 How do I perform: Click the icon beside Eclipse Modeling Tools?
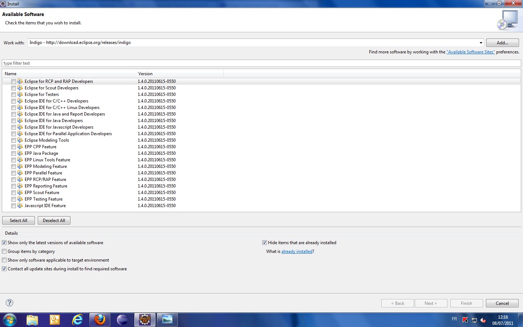[x=20, y=140]
